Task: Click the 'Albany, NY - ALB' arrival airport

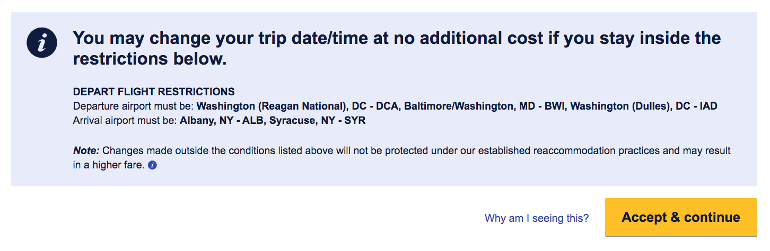Action: coord(222,120)
